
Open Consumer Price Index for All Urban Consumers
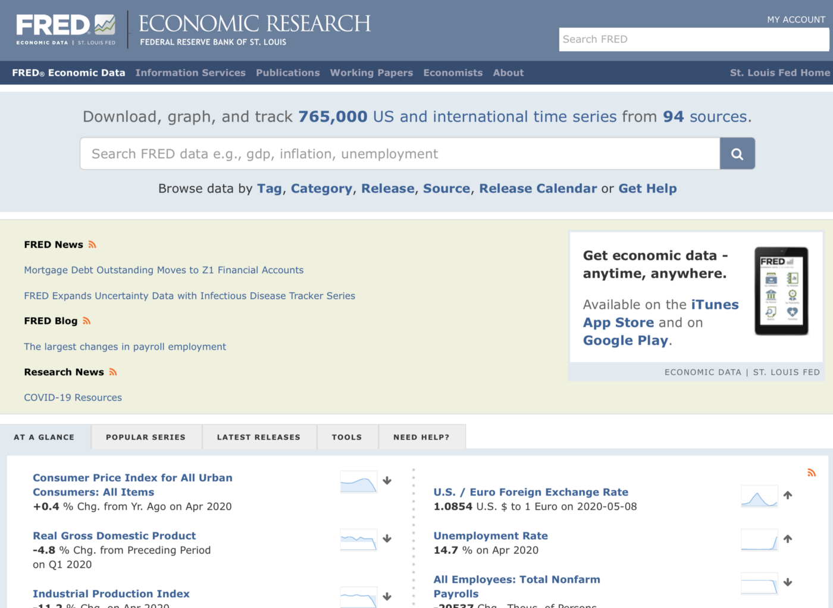(133, 485)
